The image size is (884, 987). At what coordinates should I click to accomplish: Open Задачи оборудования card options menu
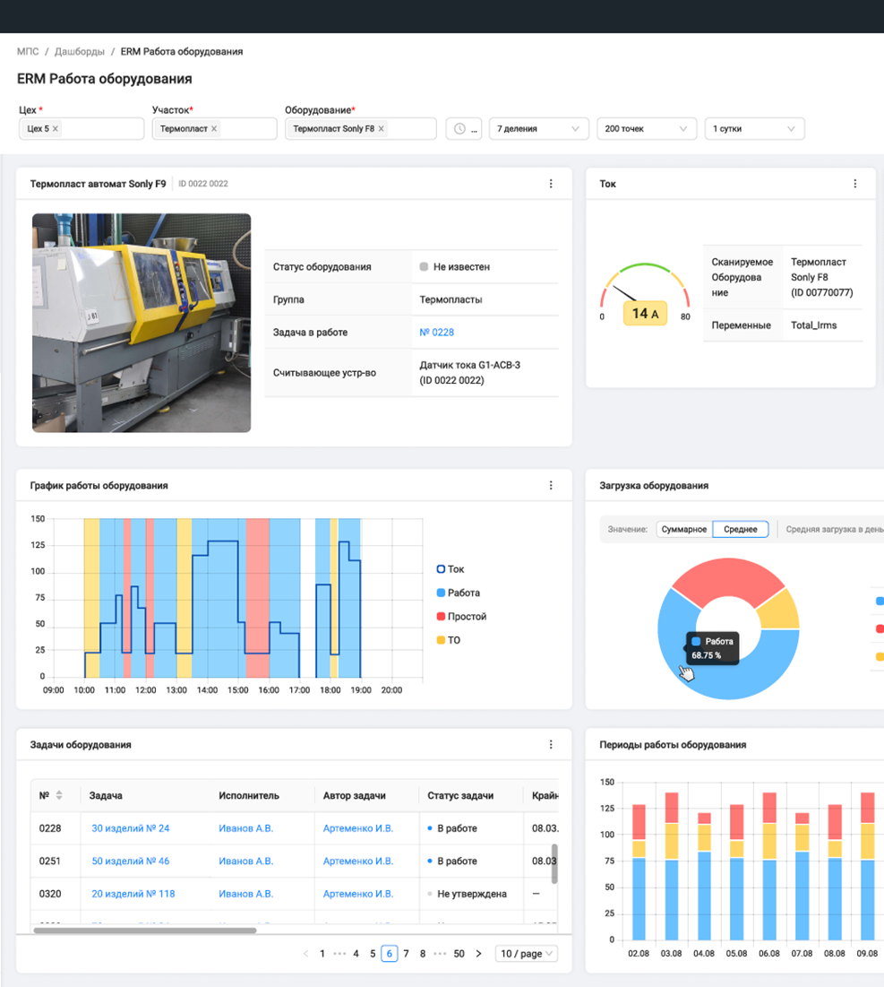[x=551, y=744]
